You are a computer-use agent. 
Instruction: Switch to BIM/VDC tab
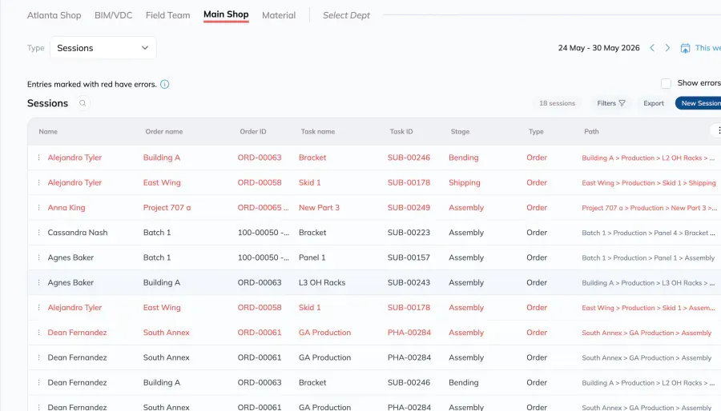[x=114, y=15]
